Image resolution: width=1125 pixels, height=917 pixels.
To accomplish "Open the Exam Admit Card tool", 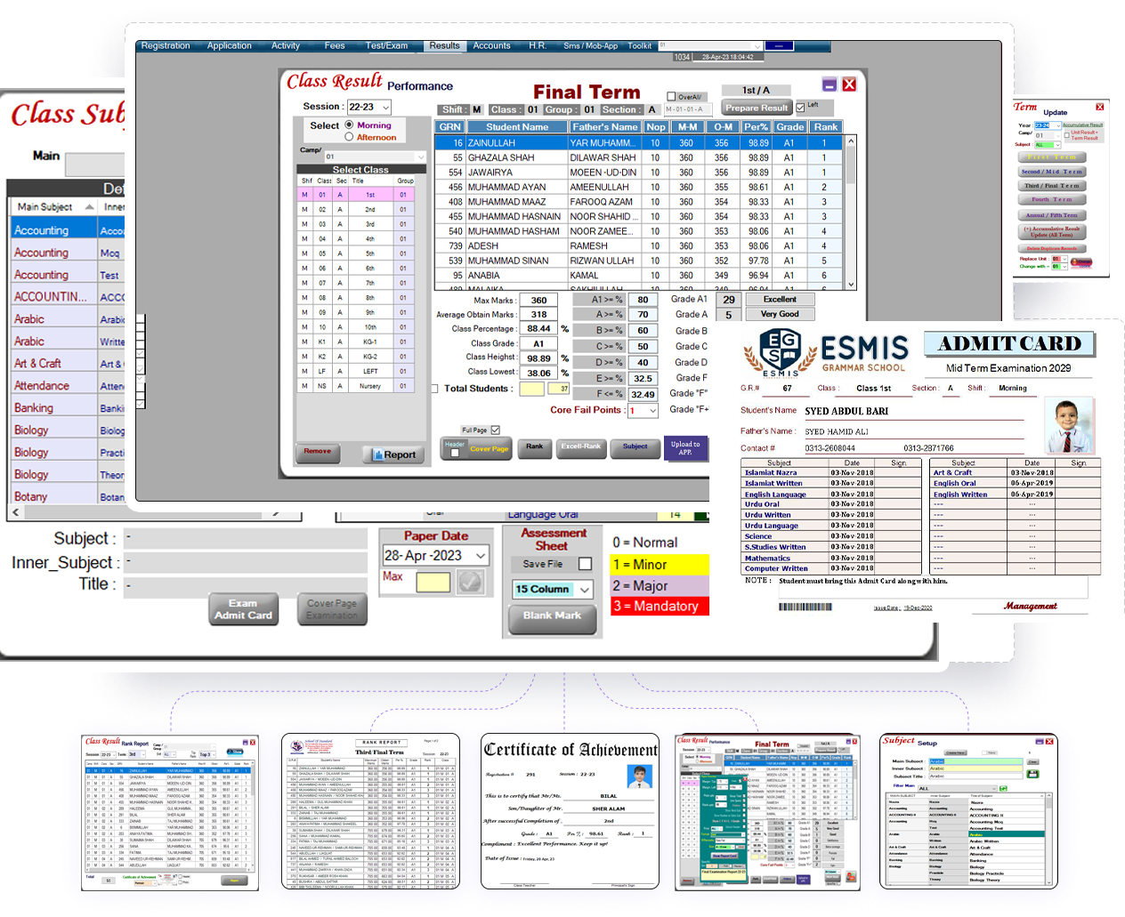I will (243, 609).
